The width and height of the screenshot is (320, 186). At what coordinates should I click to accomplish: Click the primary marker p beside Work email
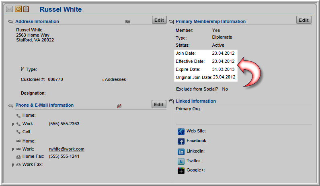(13, 149)
